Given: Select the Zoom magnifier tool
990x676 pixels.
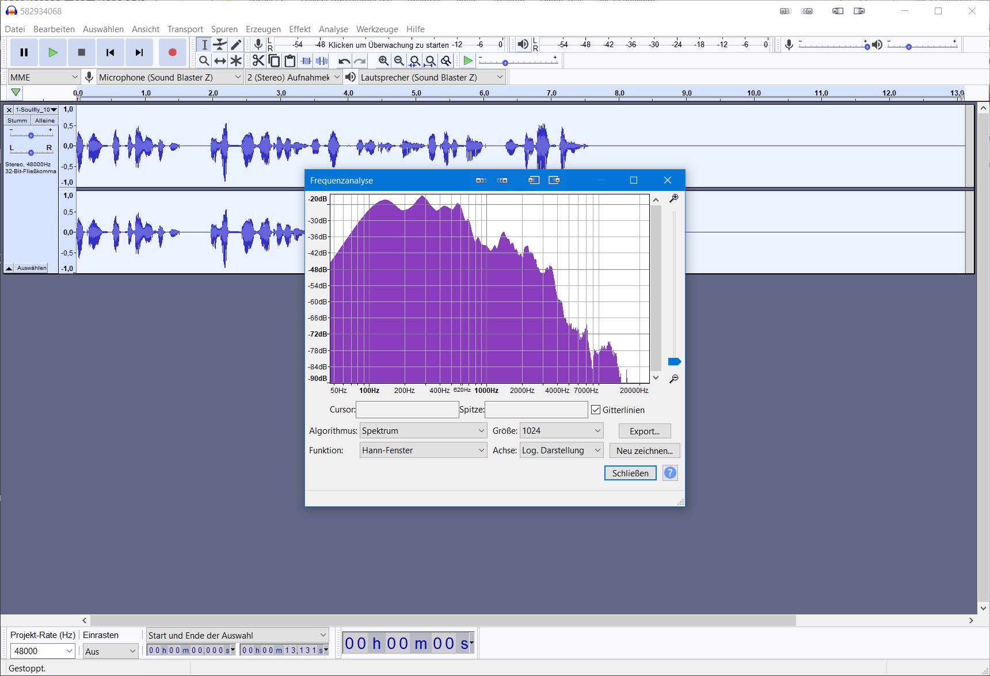Looking at the screenshot, I should pyautogui.click(x=204, y=60).
